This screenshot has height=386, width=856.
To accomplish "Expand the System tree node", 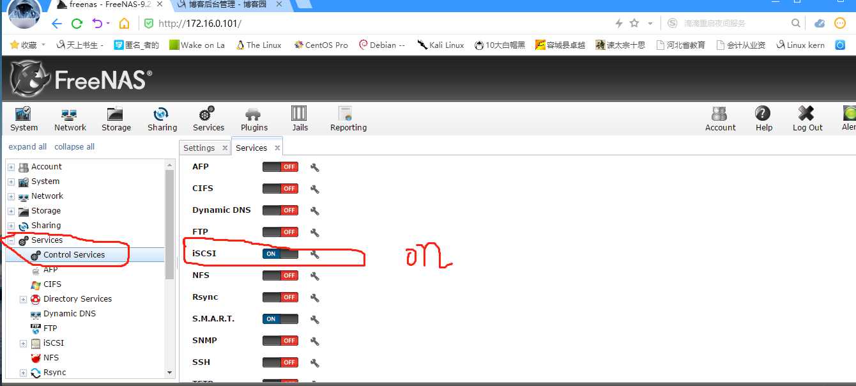I will (11, 181).
